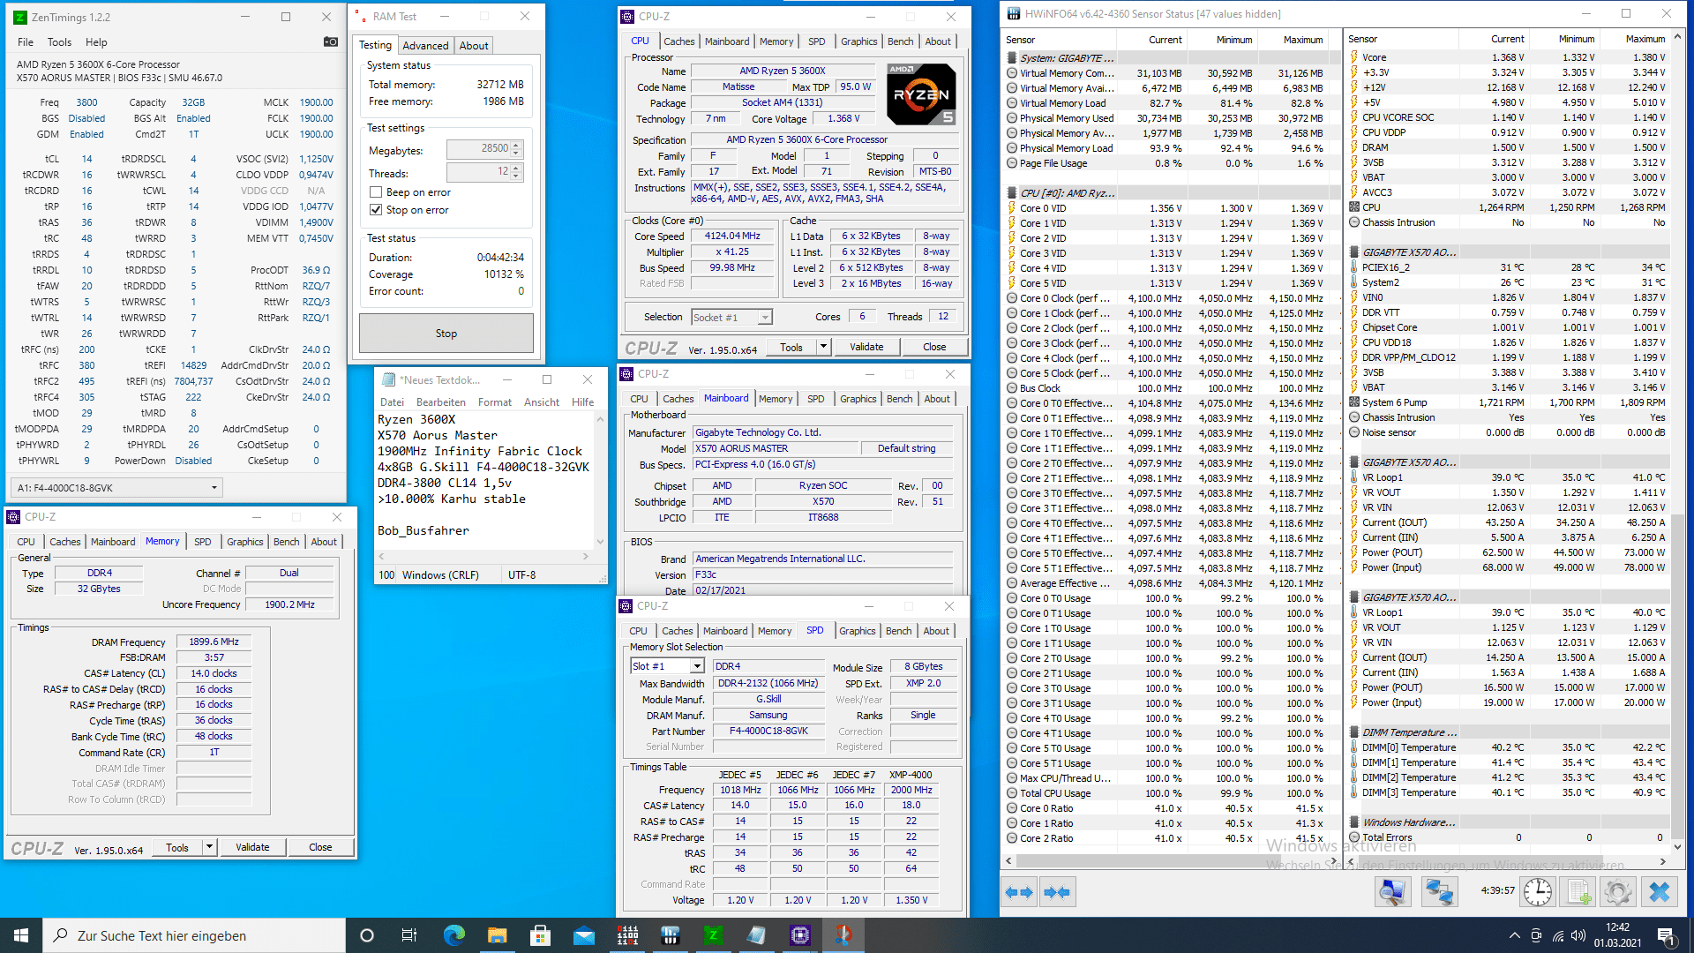Uncheck Stop on error checkbox
Viewport: 1694px width, 953px height.
pos(376,210)
